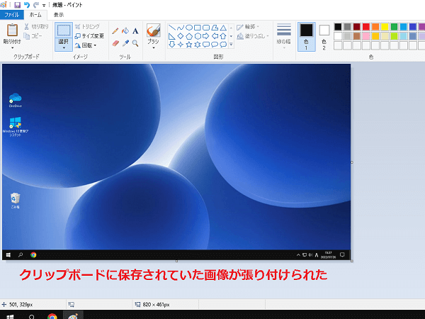Viewport: 425px width, 319px height.
Task: Pick the Pentagon shape
Action: [189, 36]
